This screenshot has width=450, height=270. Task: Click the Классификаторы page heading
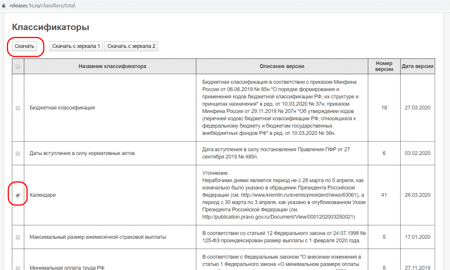[x=51, y=27]
